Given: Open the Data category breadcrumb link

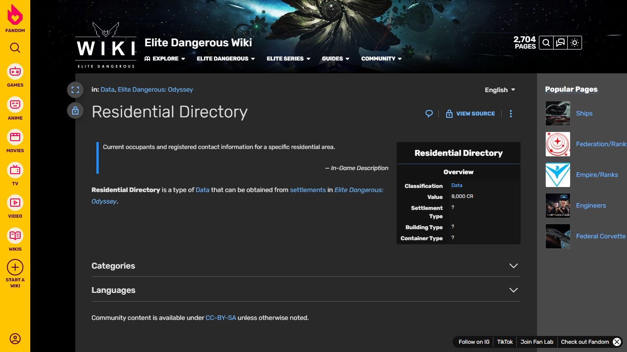Looking at the screenshot, I should [x=107, y=89].
